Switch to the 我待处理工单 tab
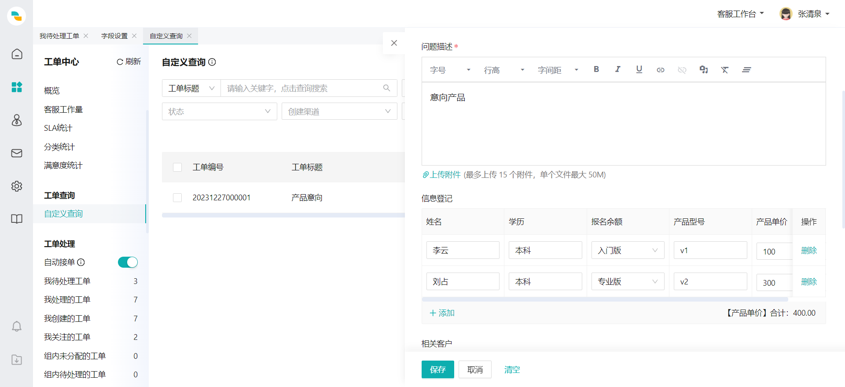845x387 pixels. 59,36
